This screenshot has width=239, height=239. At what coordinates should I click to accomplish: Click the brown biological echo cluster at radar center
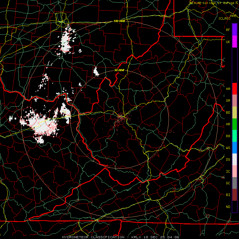(x=121, y=118)
